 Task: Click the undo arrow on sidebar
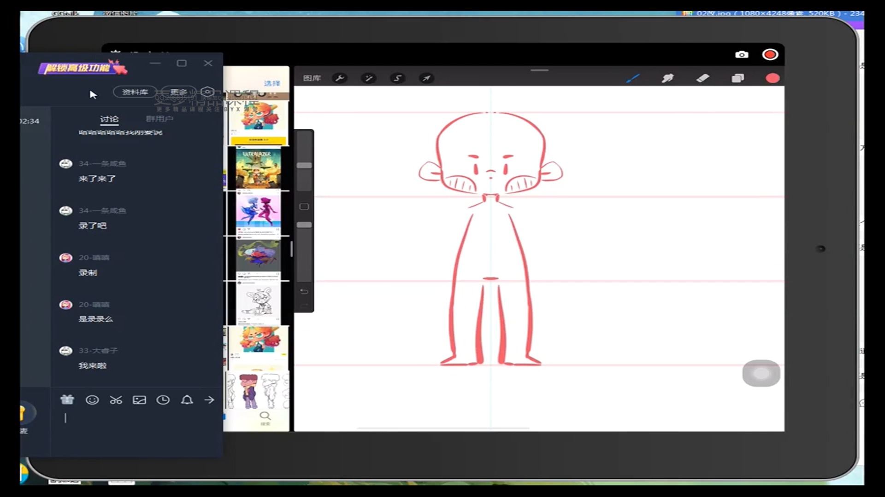click(x=304, y=291)
